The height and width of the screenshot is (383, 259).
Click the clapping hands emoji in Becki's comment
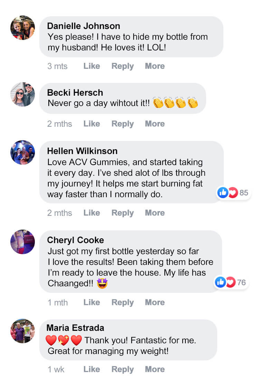click(175, 103)
